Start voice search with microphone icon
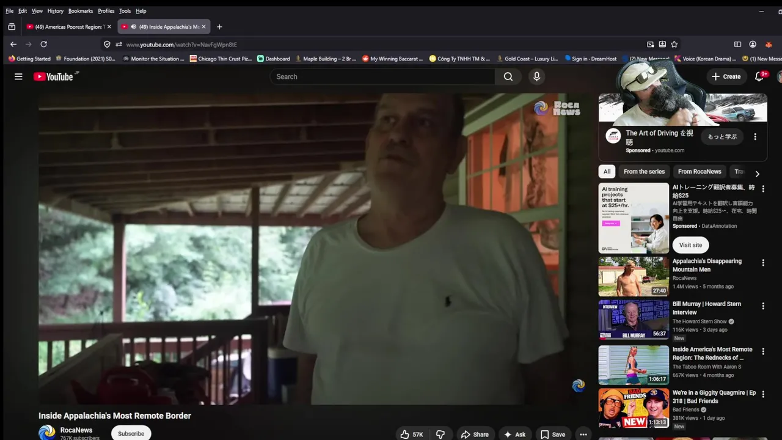The height and width of the screenshot is (440, 782). tap(536, 76)
